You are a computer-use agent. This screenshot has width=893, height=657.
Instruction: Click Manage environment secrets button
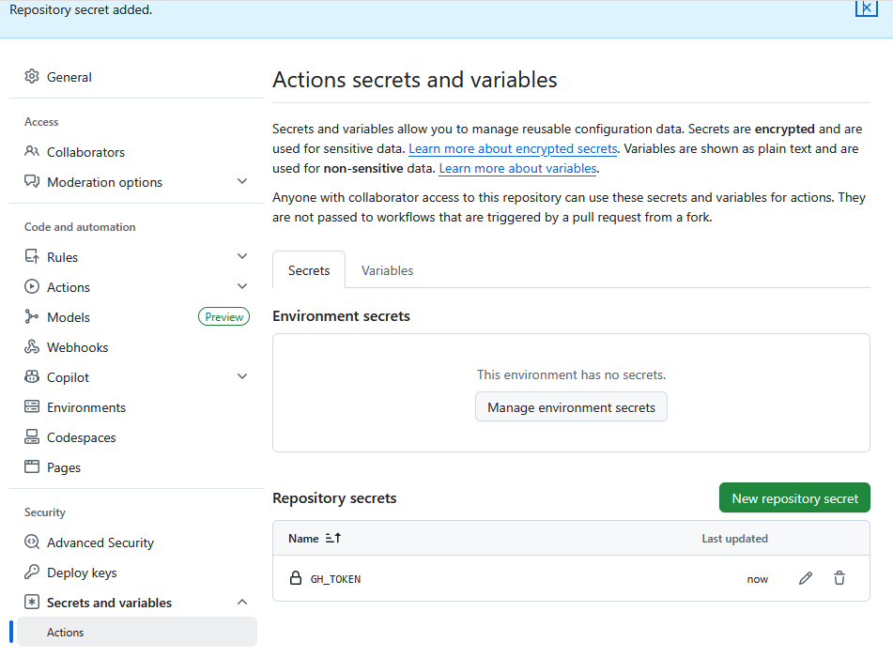coord(571,407)
